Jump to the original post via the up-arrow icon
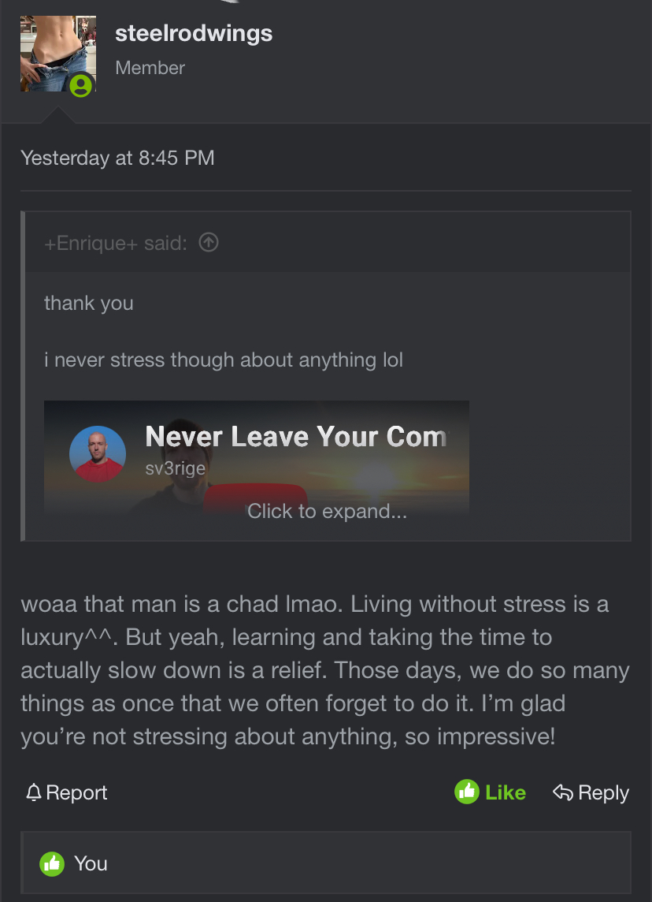The height and width of the screenshot is (902, 652). point(209,243)
